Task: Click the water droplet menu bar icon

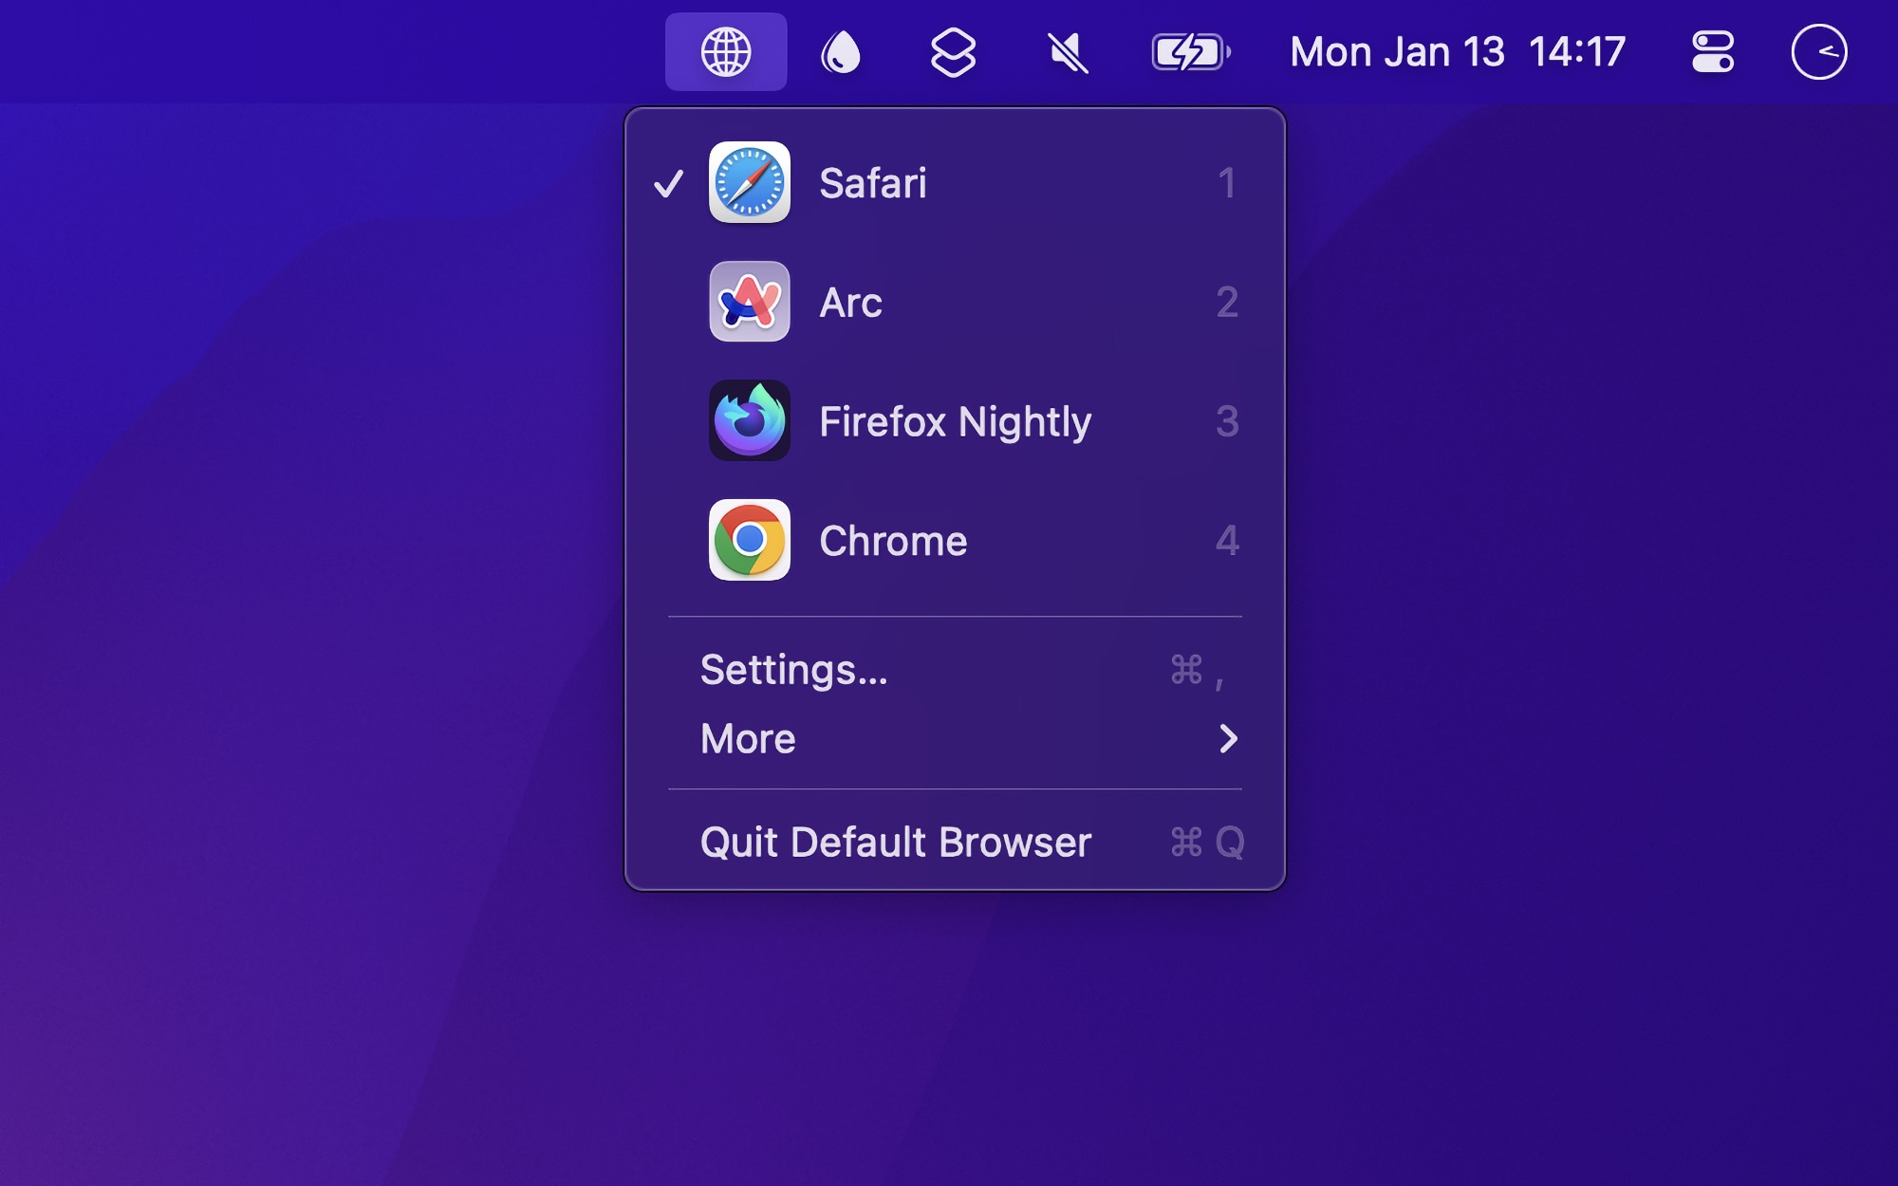Action: click(x=840, y=52)
